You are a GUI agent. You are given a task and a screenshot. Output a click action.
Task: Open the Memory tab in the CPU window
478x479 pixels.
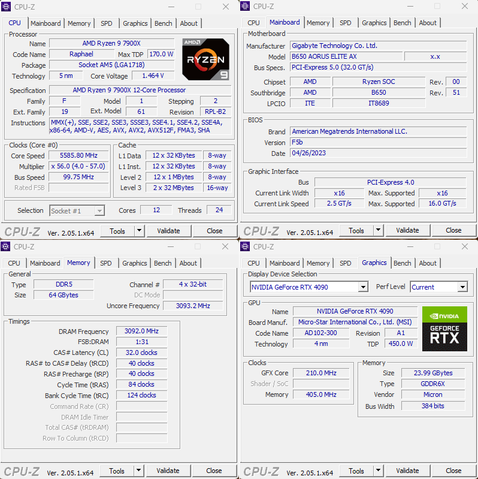pyautogui.click(x=79, y=23)
